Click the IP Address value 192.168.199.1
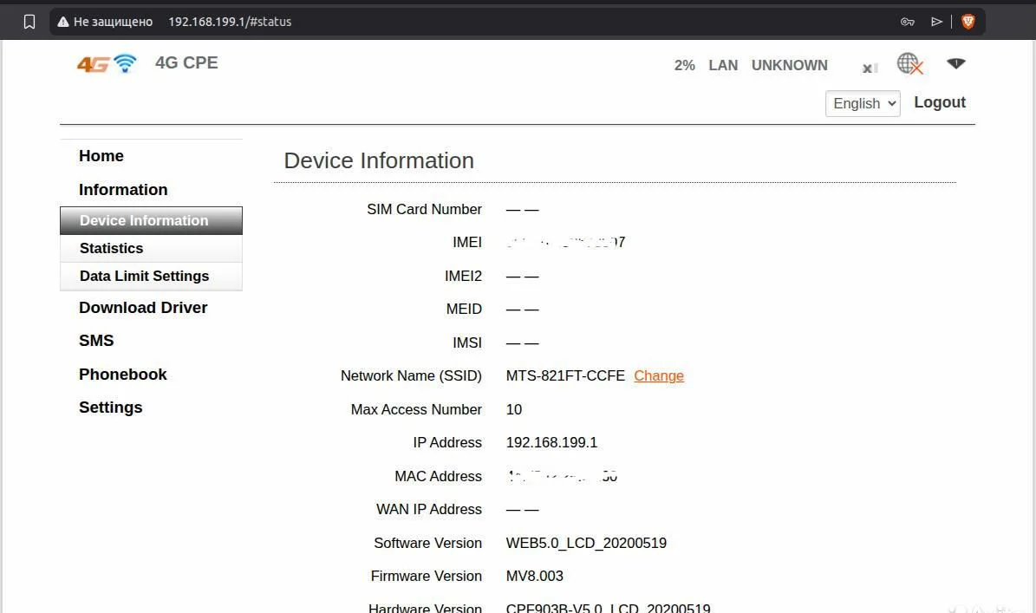This screenshot has height=613, width=1036. click(551, 442)
